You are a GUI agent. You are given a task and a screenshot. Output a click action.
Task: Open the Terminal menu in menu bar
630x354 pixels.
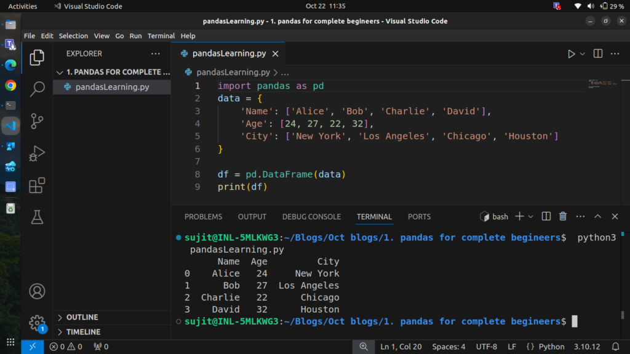click(161, 36)
